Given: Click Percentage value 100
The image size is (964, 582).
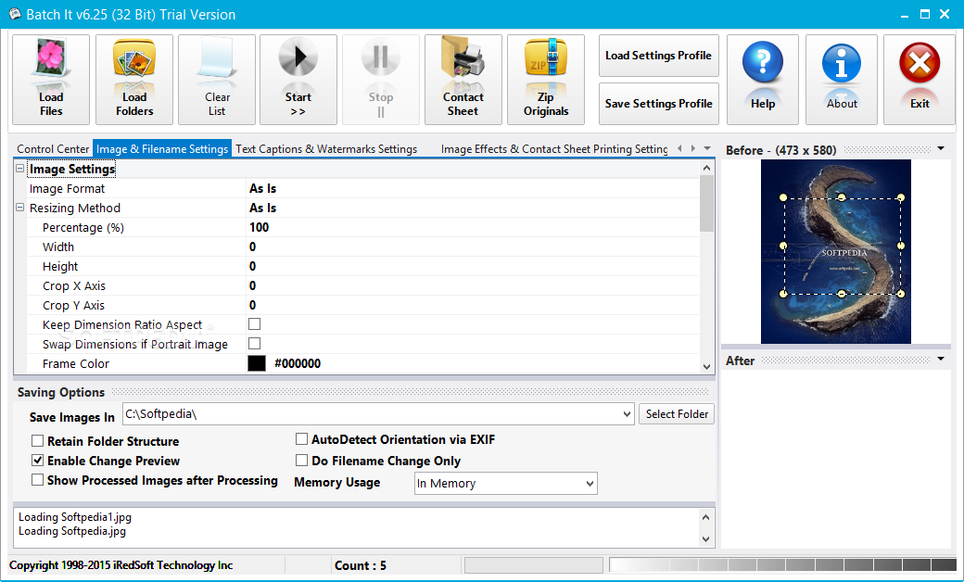Looking at the screenshot, I should point(259,227).
